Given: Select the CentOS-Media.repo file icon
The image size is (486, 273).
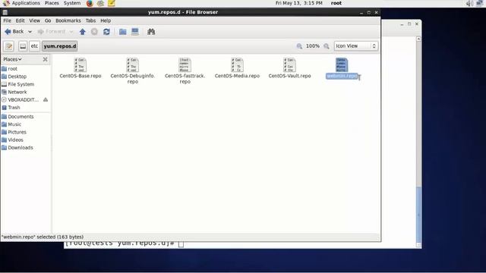Looking at the screenshot, I should coord(238,65).
